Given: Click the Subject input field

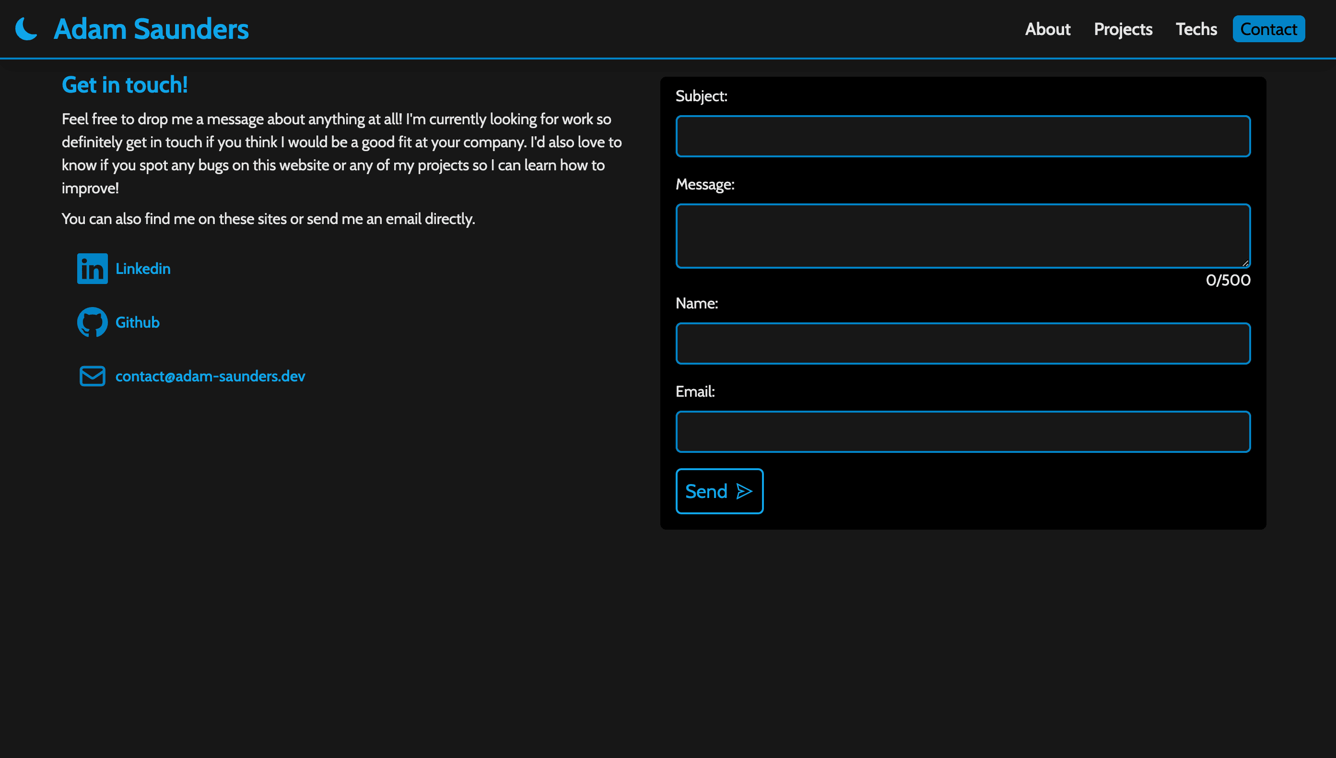Looking at the screenshot, I should 963,136.
